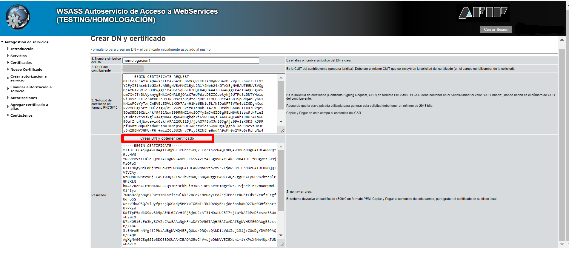Click the CUIT del contribuyente field
The image size is (569, 253).
point(133,68)
